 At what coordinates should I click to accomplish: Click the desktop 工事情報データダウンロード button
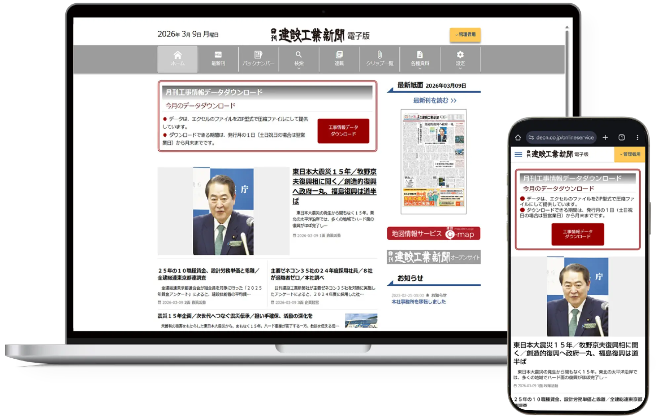tap(343, 131)
